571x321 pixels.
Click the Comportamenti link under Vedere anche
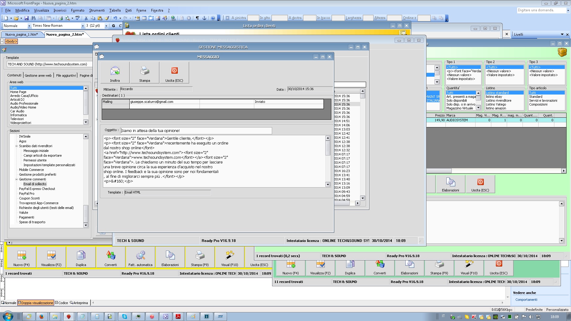pyautogui.click(x=526, y=300)
